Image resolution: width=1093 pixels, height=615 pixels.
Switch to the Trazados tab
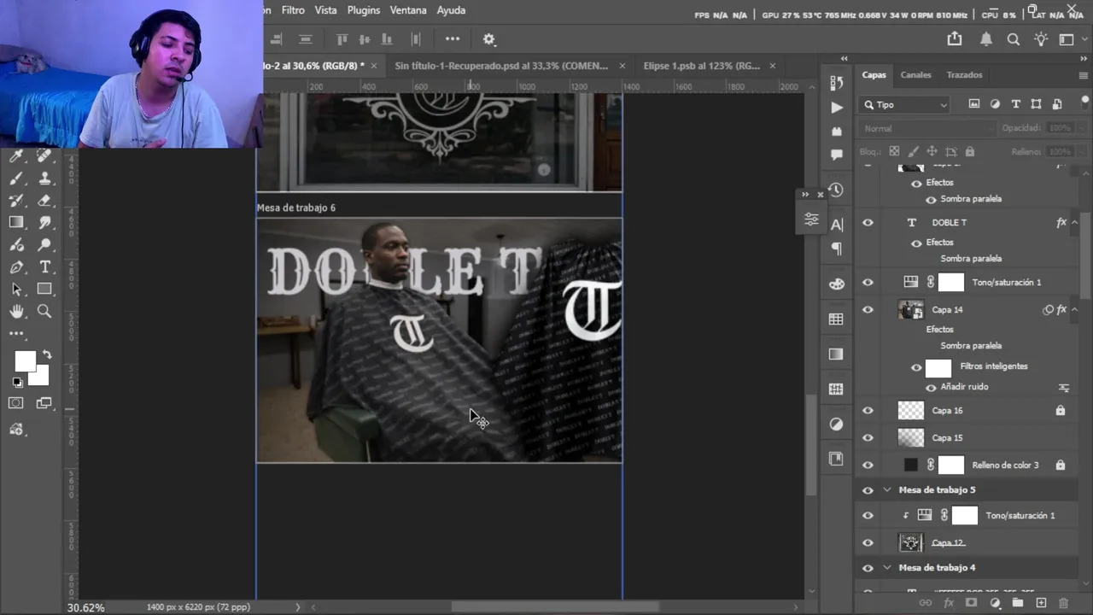tap(964, 75)
